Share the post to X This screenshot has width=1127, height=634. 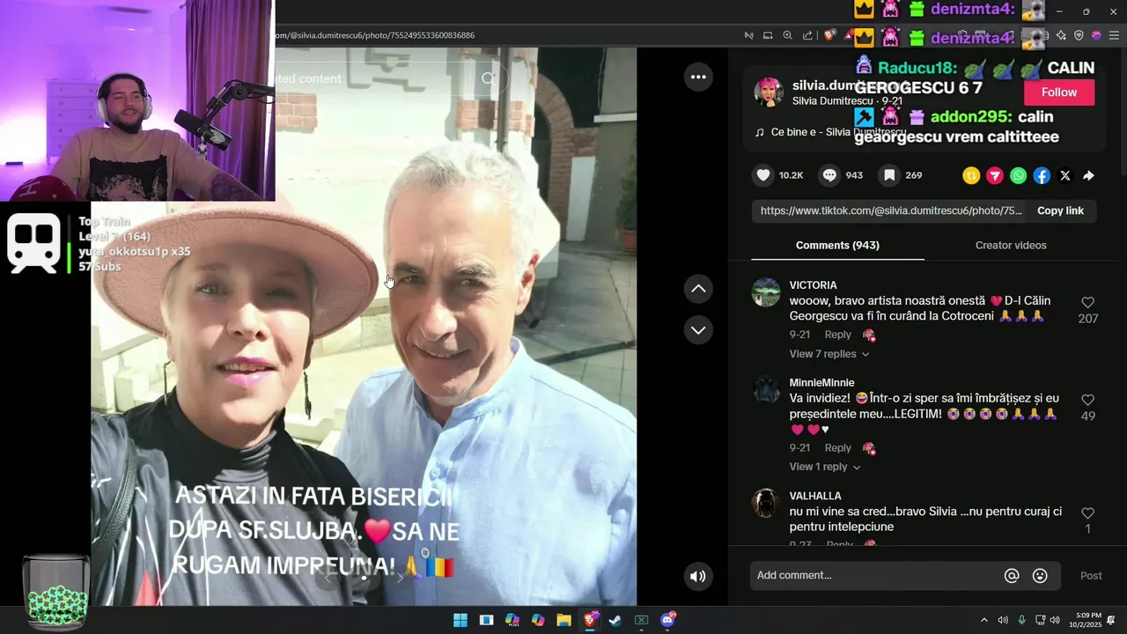[1065, 175]
